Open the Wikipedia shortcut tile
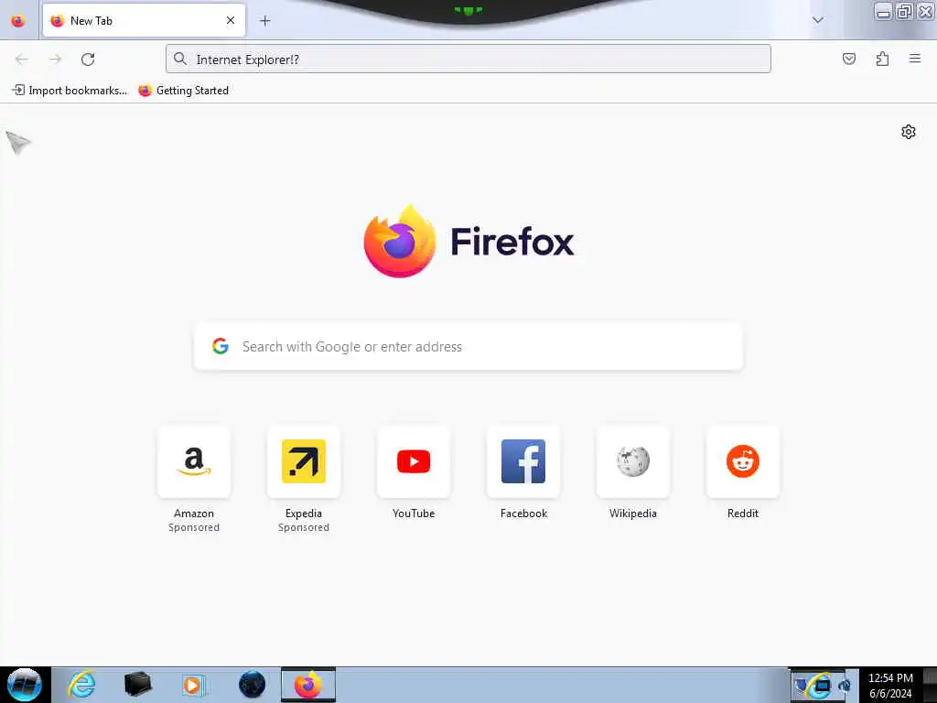 (x=633, y=461)
